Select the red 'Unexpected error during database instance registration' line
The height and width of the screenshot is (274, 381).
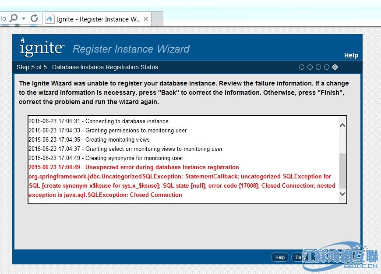click(x=134, y=167)
